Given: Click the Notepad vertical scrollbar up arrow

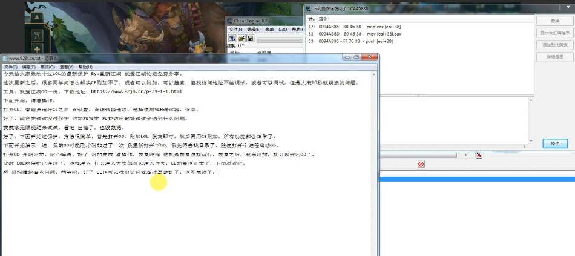Looking at the screenshot, I should click(375, 74).
